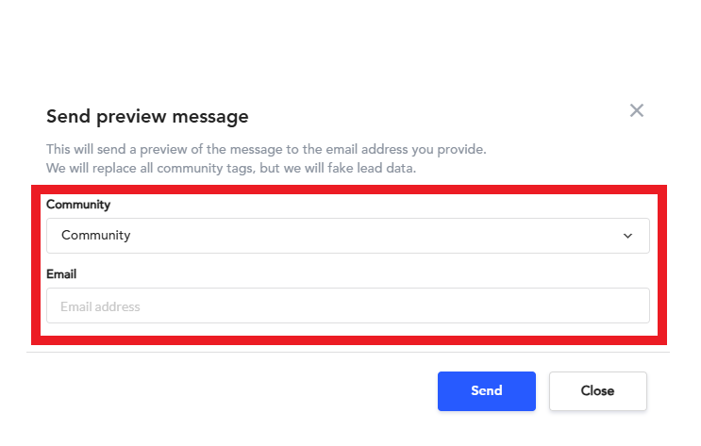Click the white Close button
This screenshot has height=446, width=701.
[x=598, y=391]
